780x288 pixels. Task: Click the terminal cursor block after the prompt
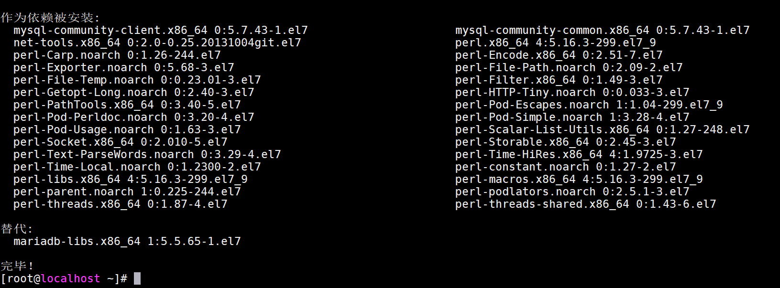[137, 278]
